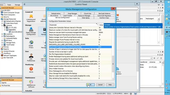Open Add/Remove Software icon

click(31, 82)
